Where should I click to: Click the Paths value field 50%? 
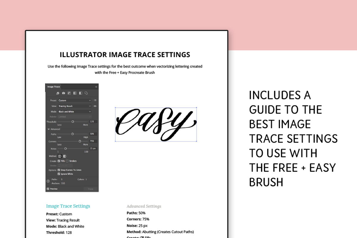[93, 134]
